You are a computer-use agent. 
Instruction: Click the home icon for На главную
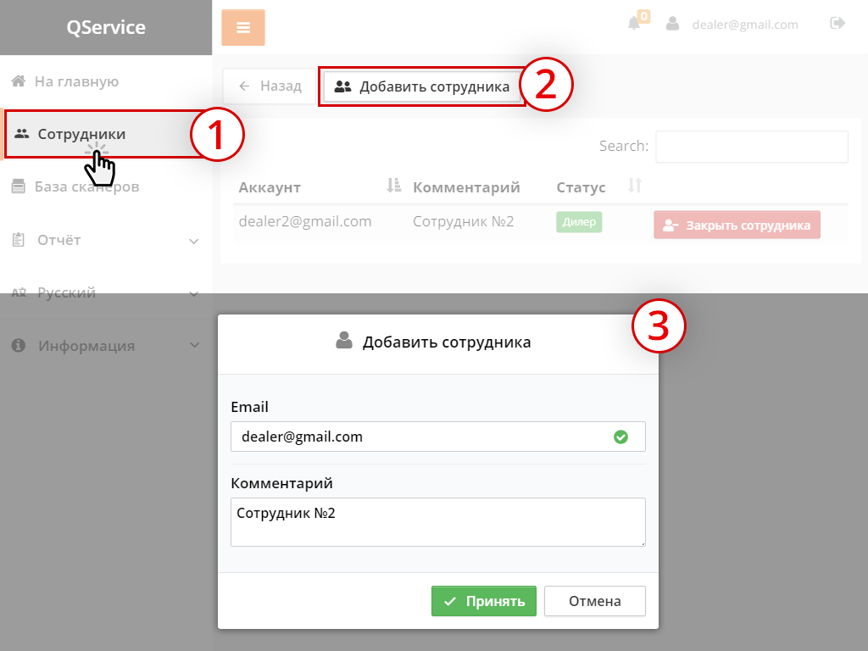point(18,81)
